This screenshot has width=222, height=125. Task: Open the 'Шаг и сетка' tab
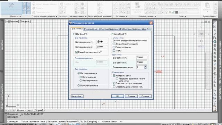pos(77,29)
